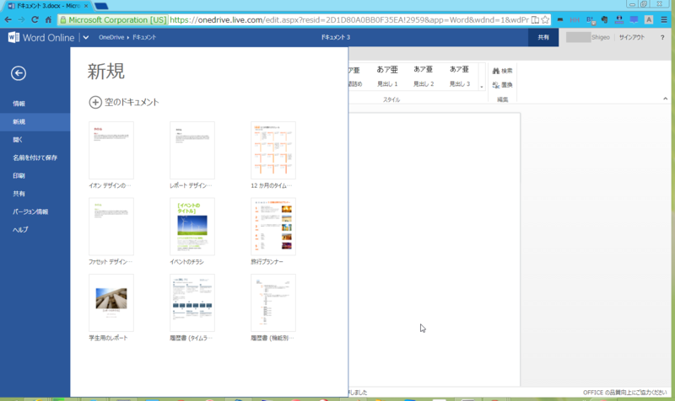The image size is (675, 401).
Task: Click the browser home icon
Action: (x=48, y=19)
